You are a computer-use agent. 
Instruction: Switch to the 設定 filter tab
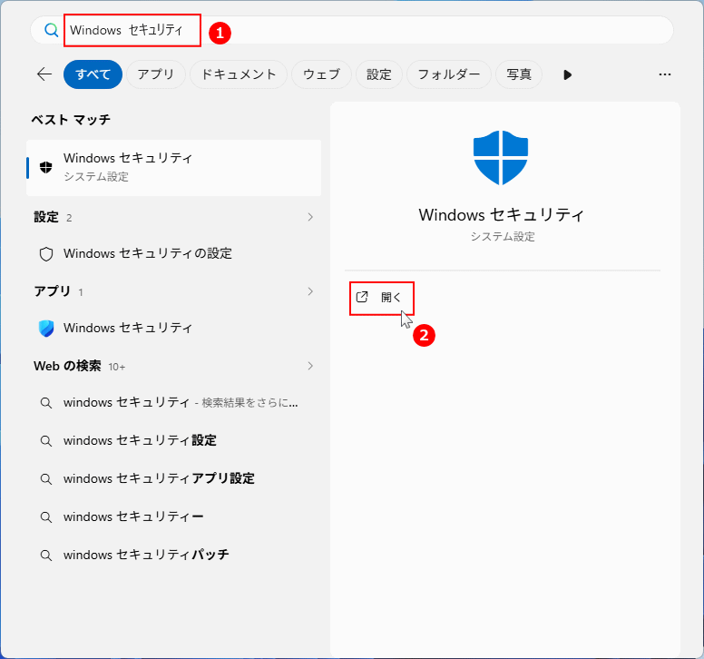379,74
